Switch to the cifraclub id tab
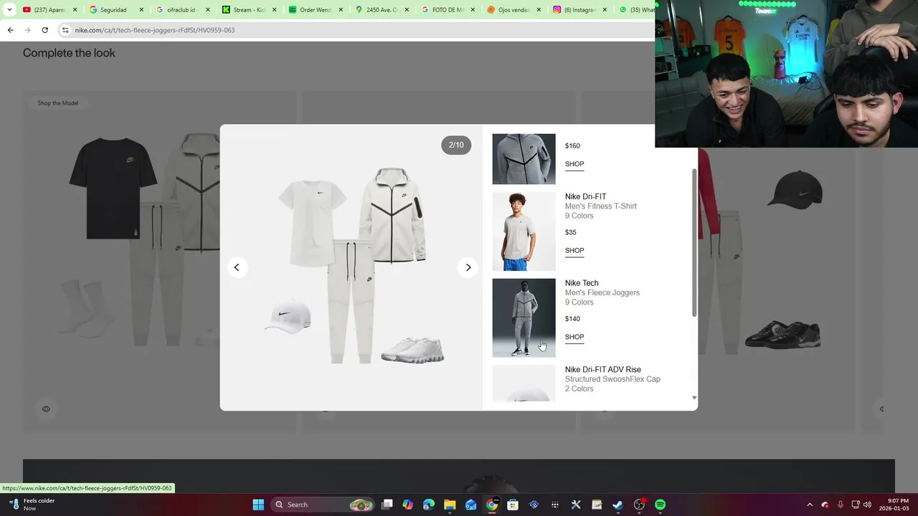The width and height of the screenshot is (918, 516). [181, 10]
